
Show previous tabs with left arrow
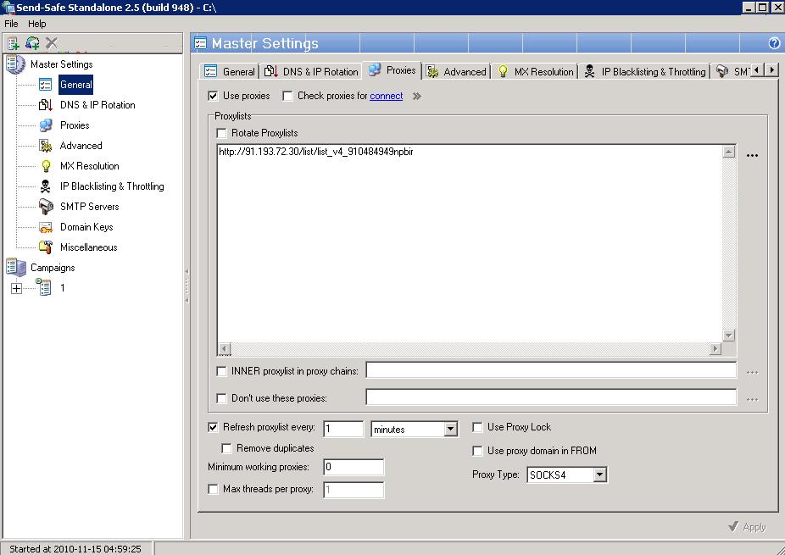[x=757, y=70]
